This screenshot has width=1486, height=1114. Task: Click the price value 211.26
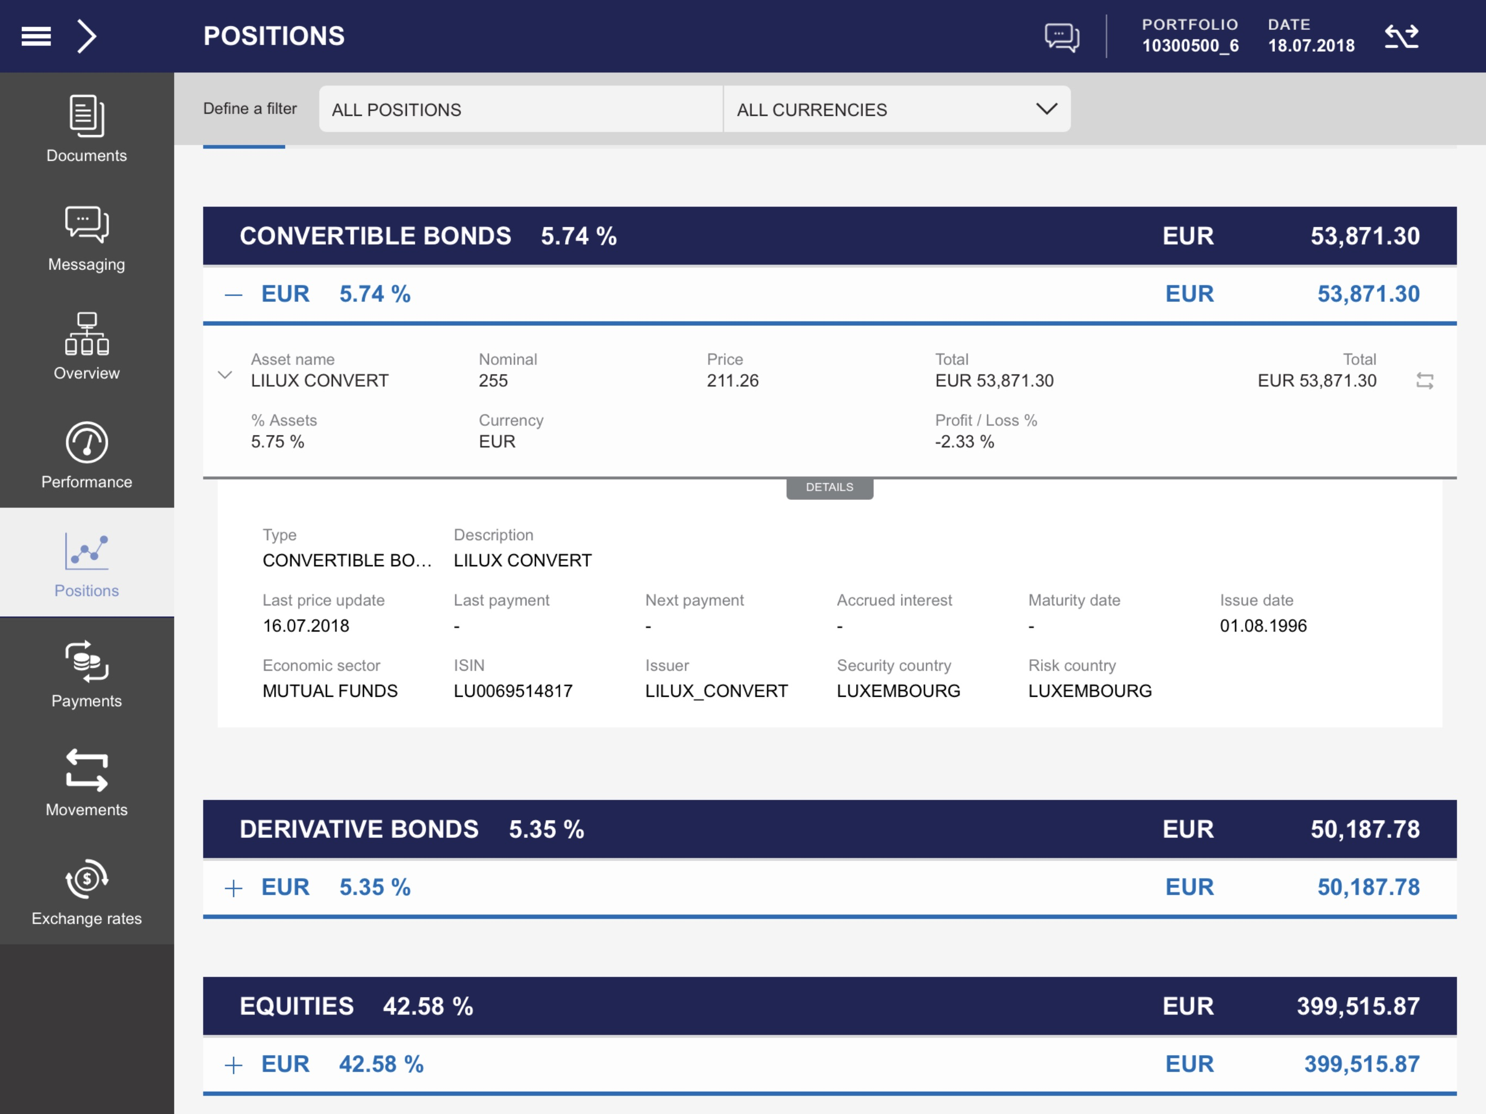(x=732, y=380)
